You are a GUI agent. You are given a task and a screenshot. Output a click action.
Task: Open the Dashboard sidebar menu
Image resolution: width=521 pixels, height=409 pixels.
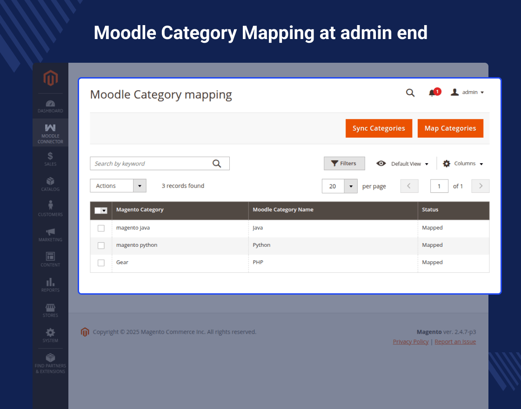pos(50,106)
